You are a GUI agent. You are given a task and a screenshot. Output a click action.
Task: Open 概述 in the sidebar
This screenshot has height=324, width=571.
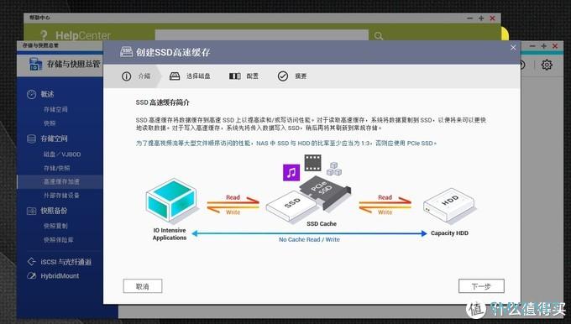47,94
